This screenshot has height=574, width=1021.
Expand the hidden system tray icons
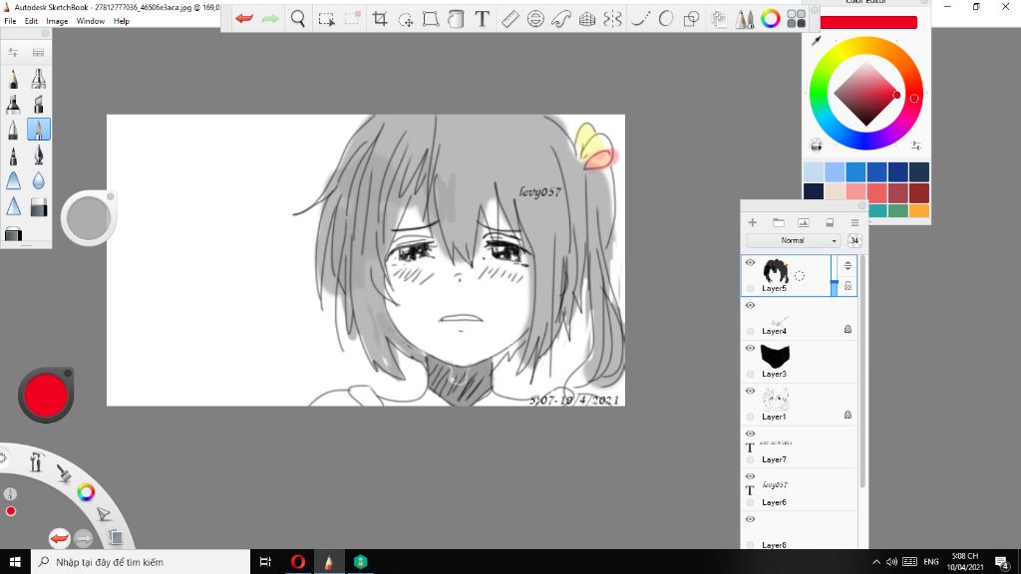coord(876,562)
